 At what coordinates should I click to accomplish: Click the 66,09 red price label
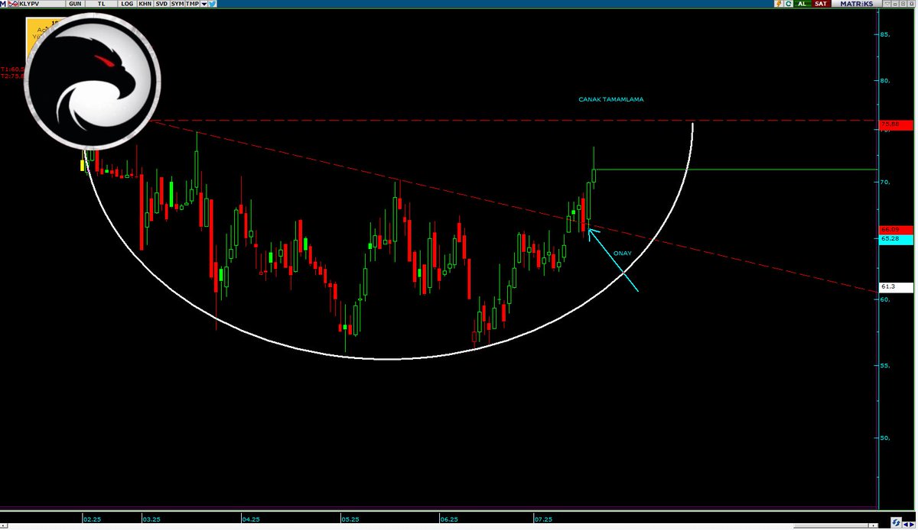pos(897,229)
